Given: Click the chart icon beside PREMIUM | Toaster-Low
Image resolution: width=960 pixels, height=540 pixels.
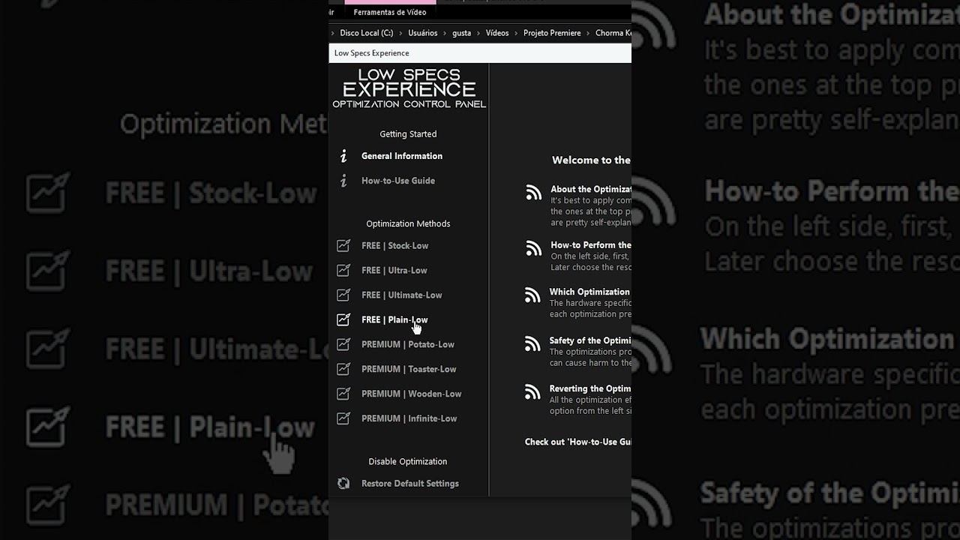Looking at the screenshot, I should 343,369.
